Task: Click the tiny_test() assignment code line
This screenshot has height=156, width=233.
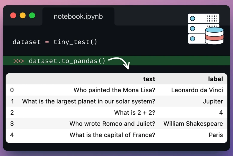Action: pyautogui.click(x=55, y=42)
